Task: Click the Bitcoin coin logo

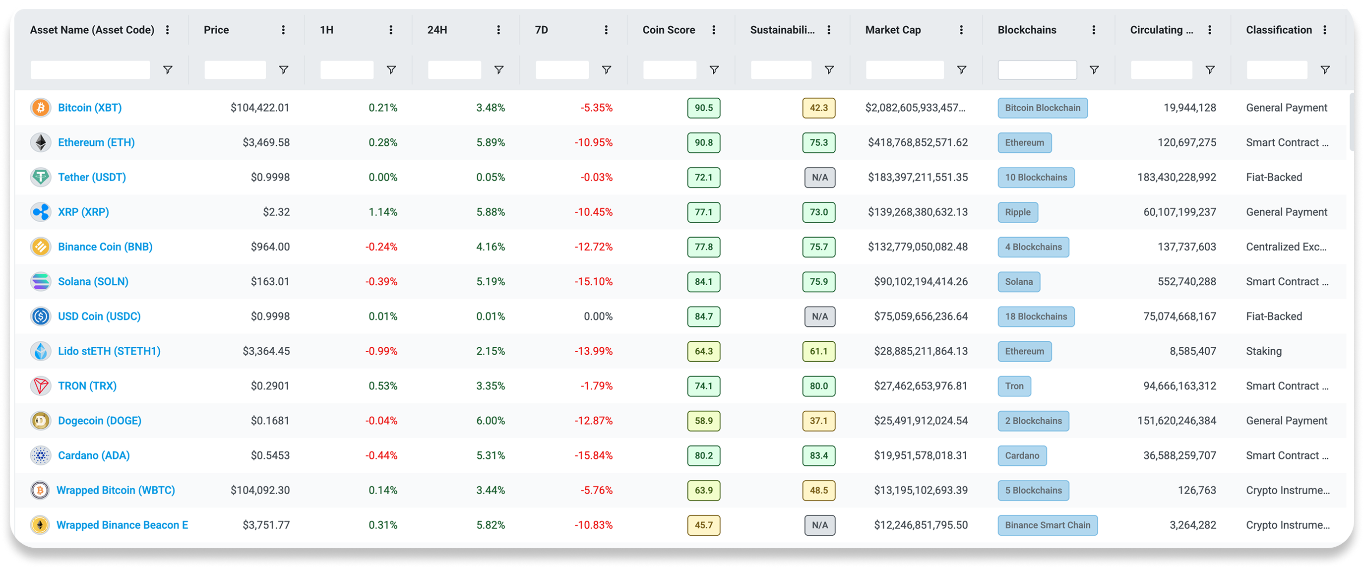Action: click(41, 108)
